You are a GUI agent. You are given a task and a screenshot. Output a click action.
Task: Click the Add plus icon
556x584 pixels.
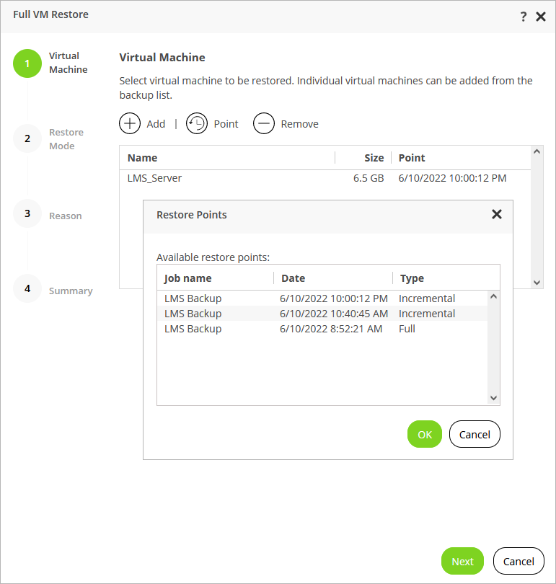[x=130, y=124]
